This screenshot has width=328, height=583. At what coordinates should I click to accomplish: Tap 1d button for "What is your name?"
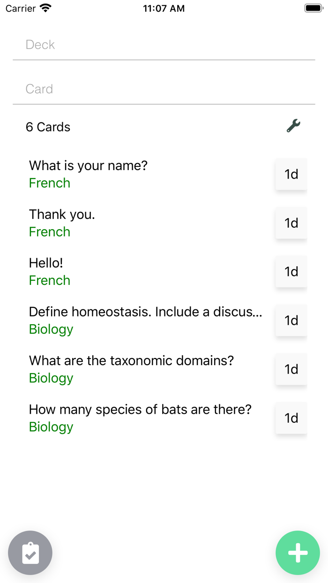291,174
